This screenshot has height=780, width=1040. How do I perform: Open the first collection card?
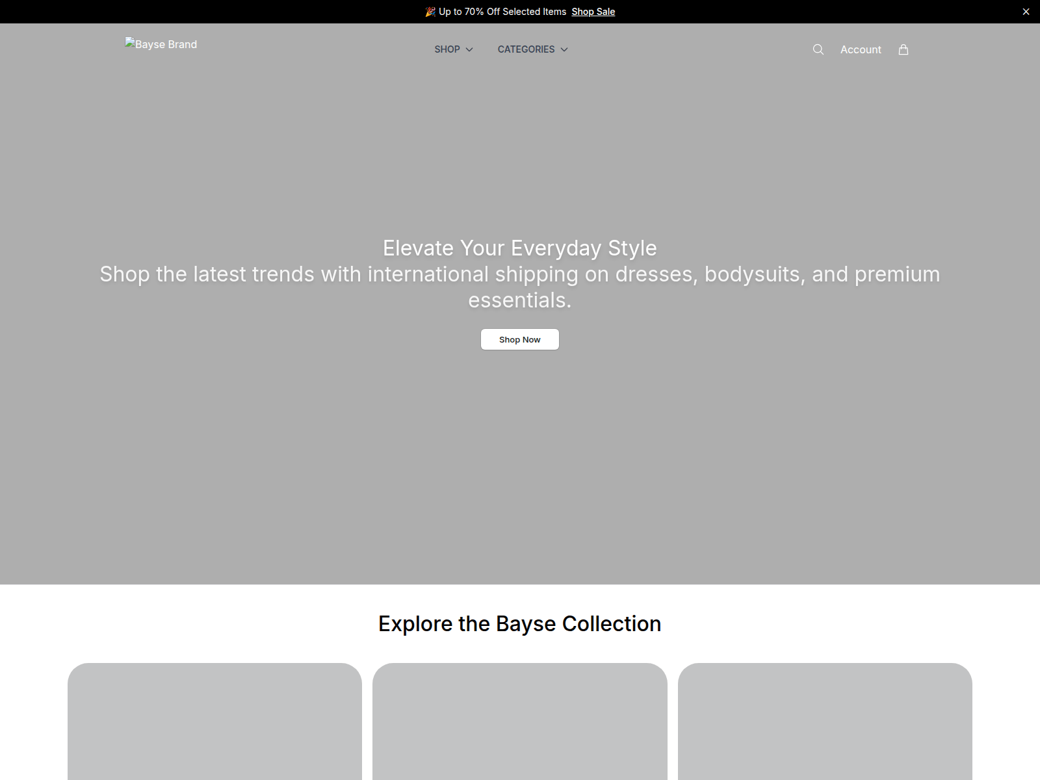pos(214,721)
